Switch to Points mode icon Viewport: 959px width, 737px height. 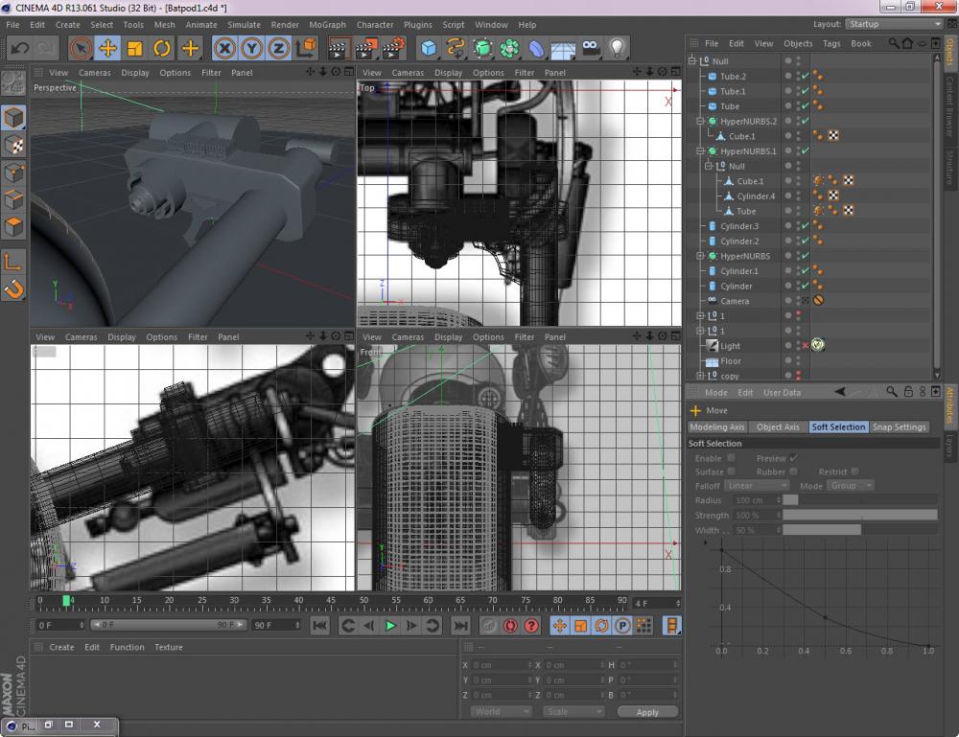tap(13, 173)
